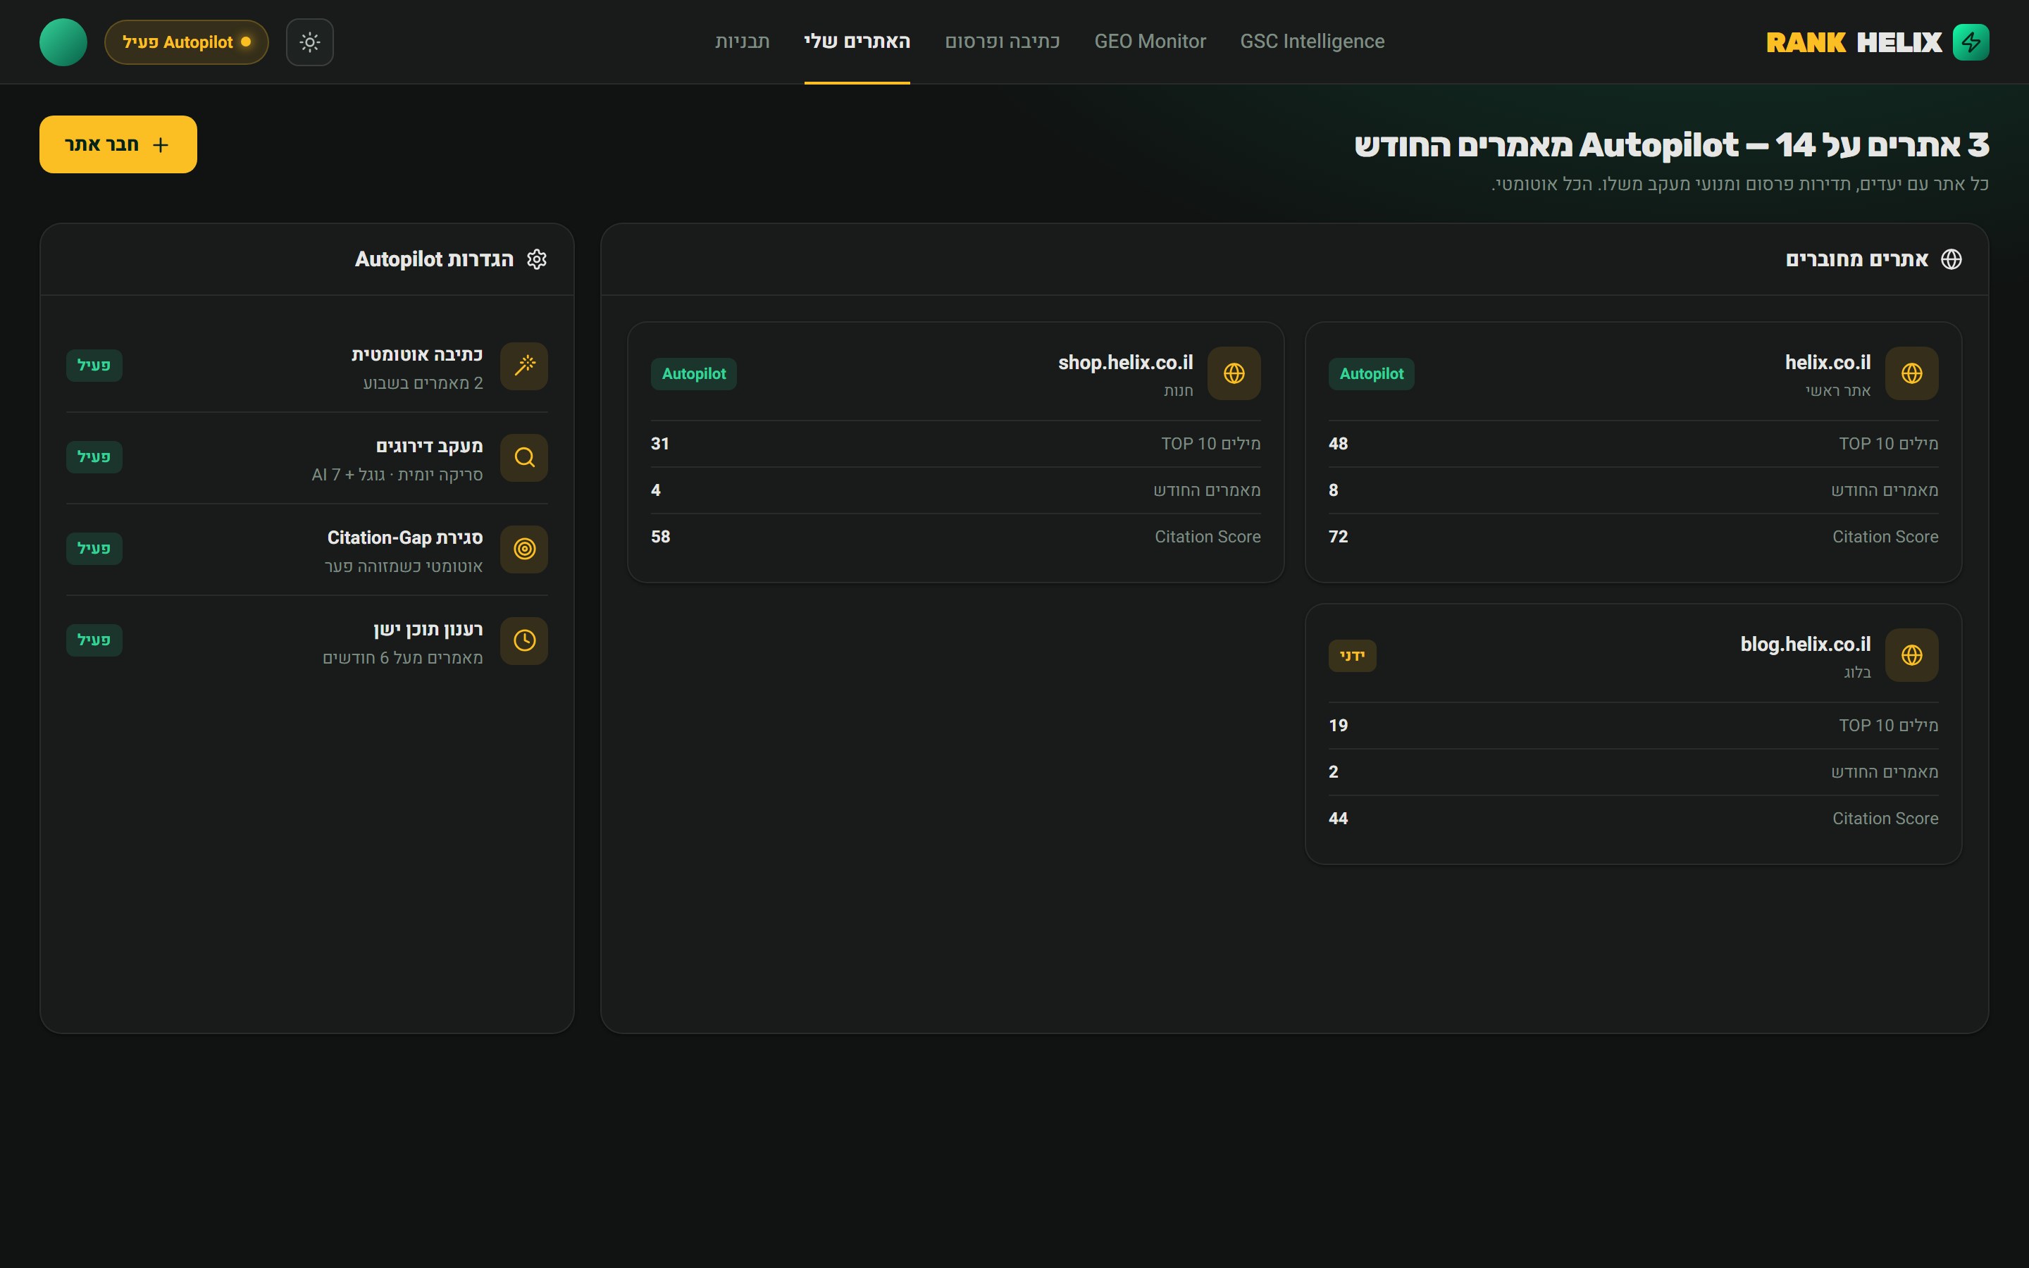Image resolution: width=2029 pixels, height=1268 pixels.
Task: Click the globe icon for helix.co.il
Action: 1911,373
